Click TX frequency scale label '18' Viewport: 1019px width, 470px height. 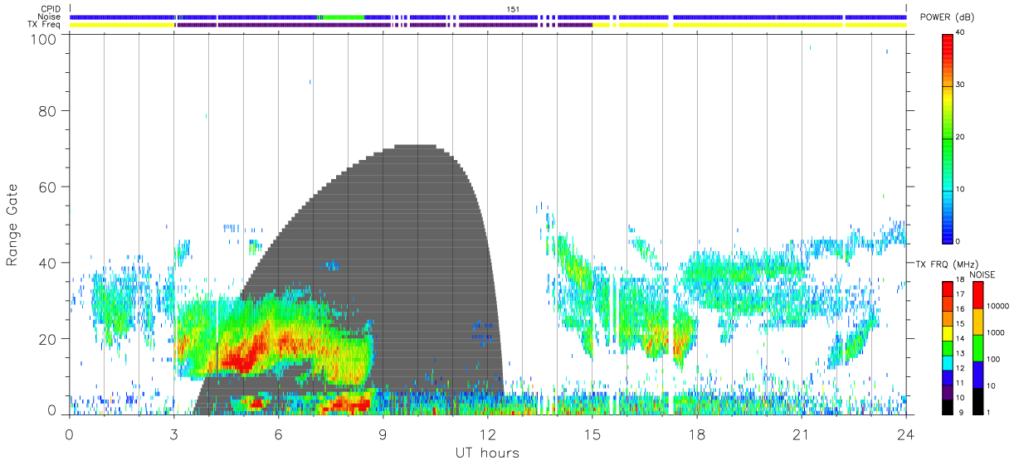962,280
